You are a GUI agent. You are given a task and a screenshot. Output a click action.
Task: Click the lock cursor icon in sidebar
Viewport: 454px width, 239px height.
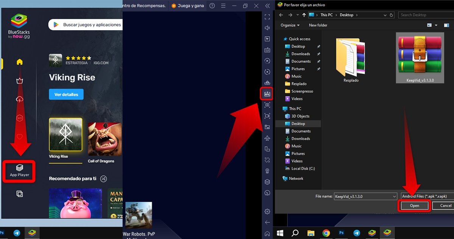coord(267,39)
